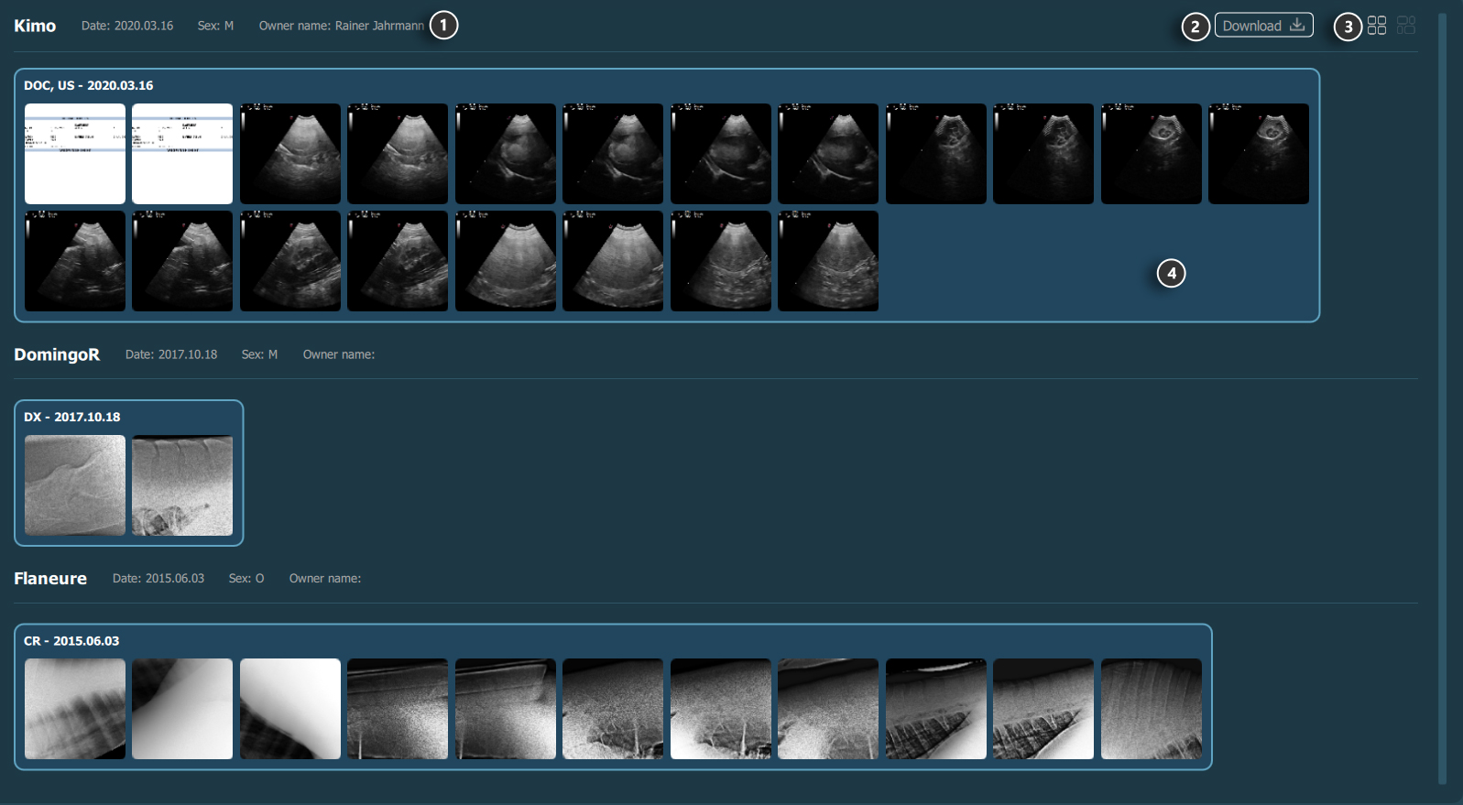
Task: Click annotation marker number 3
Action: point(1348,27)
